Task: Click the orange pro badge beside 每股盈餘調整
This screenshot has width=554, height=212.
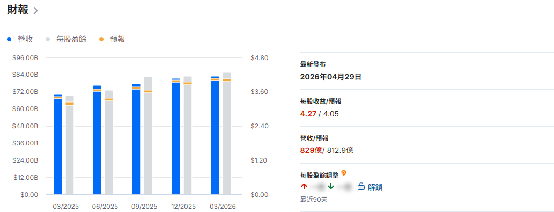Action: coord(343,173)
